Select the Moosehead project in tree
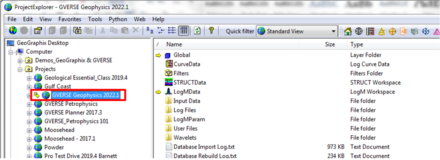The height and width of the screenshot is (160, 440). (59, 130)
